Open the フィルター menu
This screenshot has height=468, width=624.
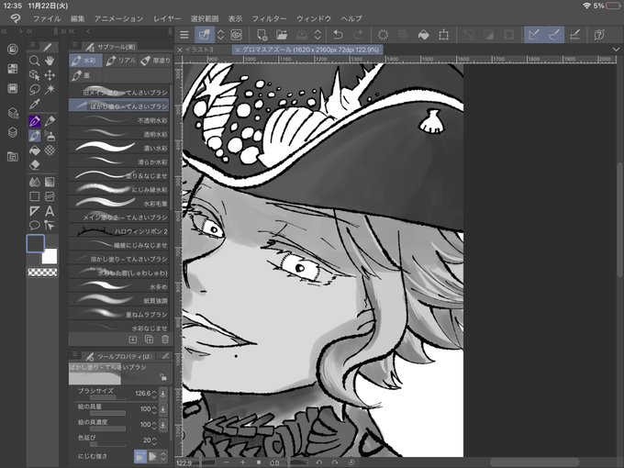point(269,18)
